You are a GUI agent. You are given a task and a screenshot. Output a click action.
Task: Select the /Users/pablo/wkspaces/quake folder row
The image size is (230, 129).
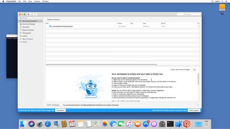(x=122, y=26)
